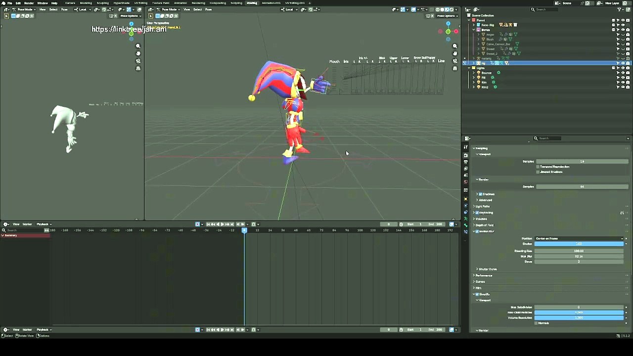The height and width of the screenshot is (356, 633).
Task: Click the zoom gizmo in right viewport
Action: point(455,46)
